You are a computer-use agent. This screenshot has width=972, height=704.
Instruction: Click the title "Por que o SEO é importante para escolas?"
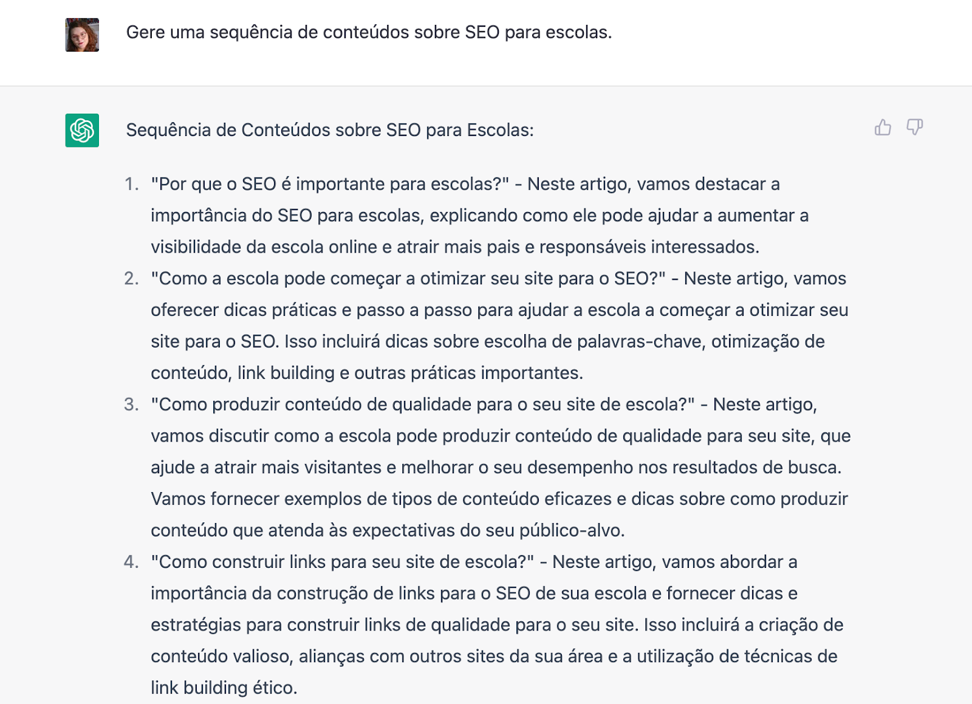coord(330,184)
